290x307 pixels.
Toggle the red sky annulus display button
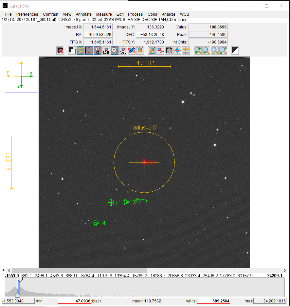pos(89,50)
